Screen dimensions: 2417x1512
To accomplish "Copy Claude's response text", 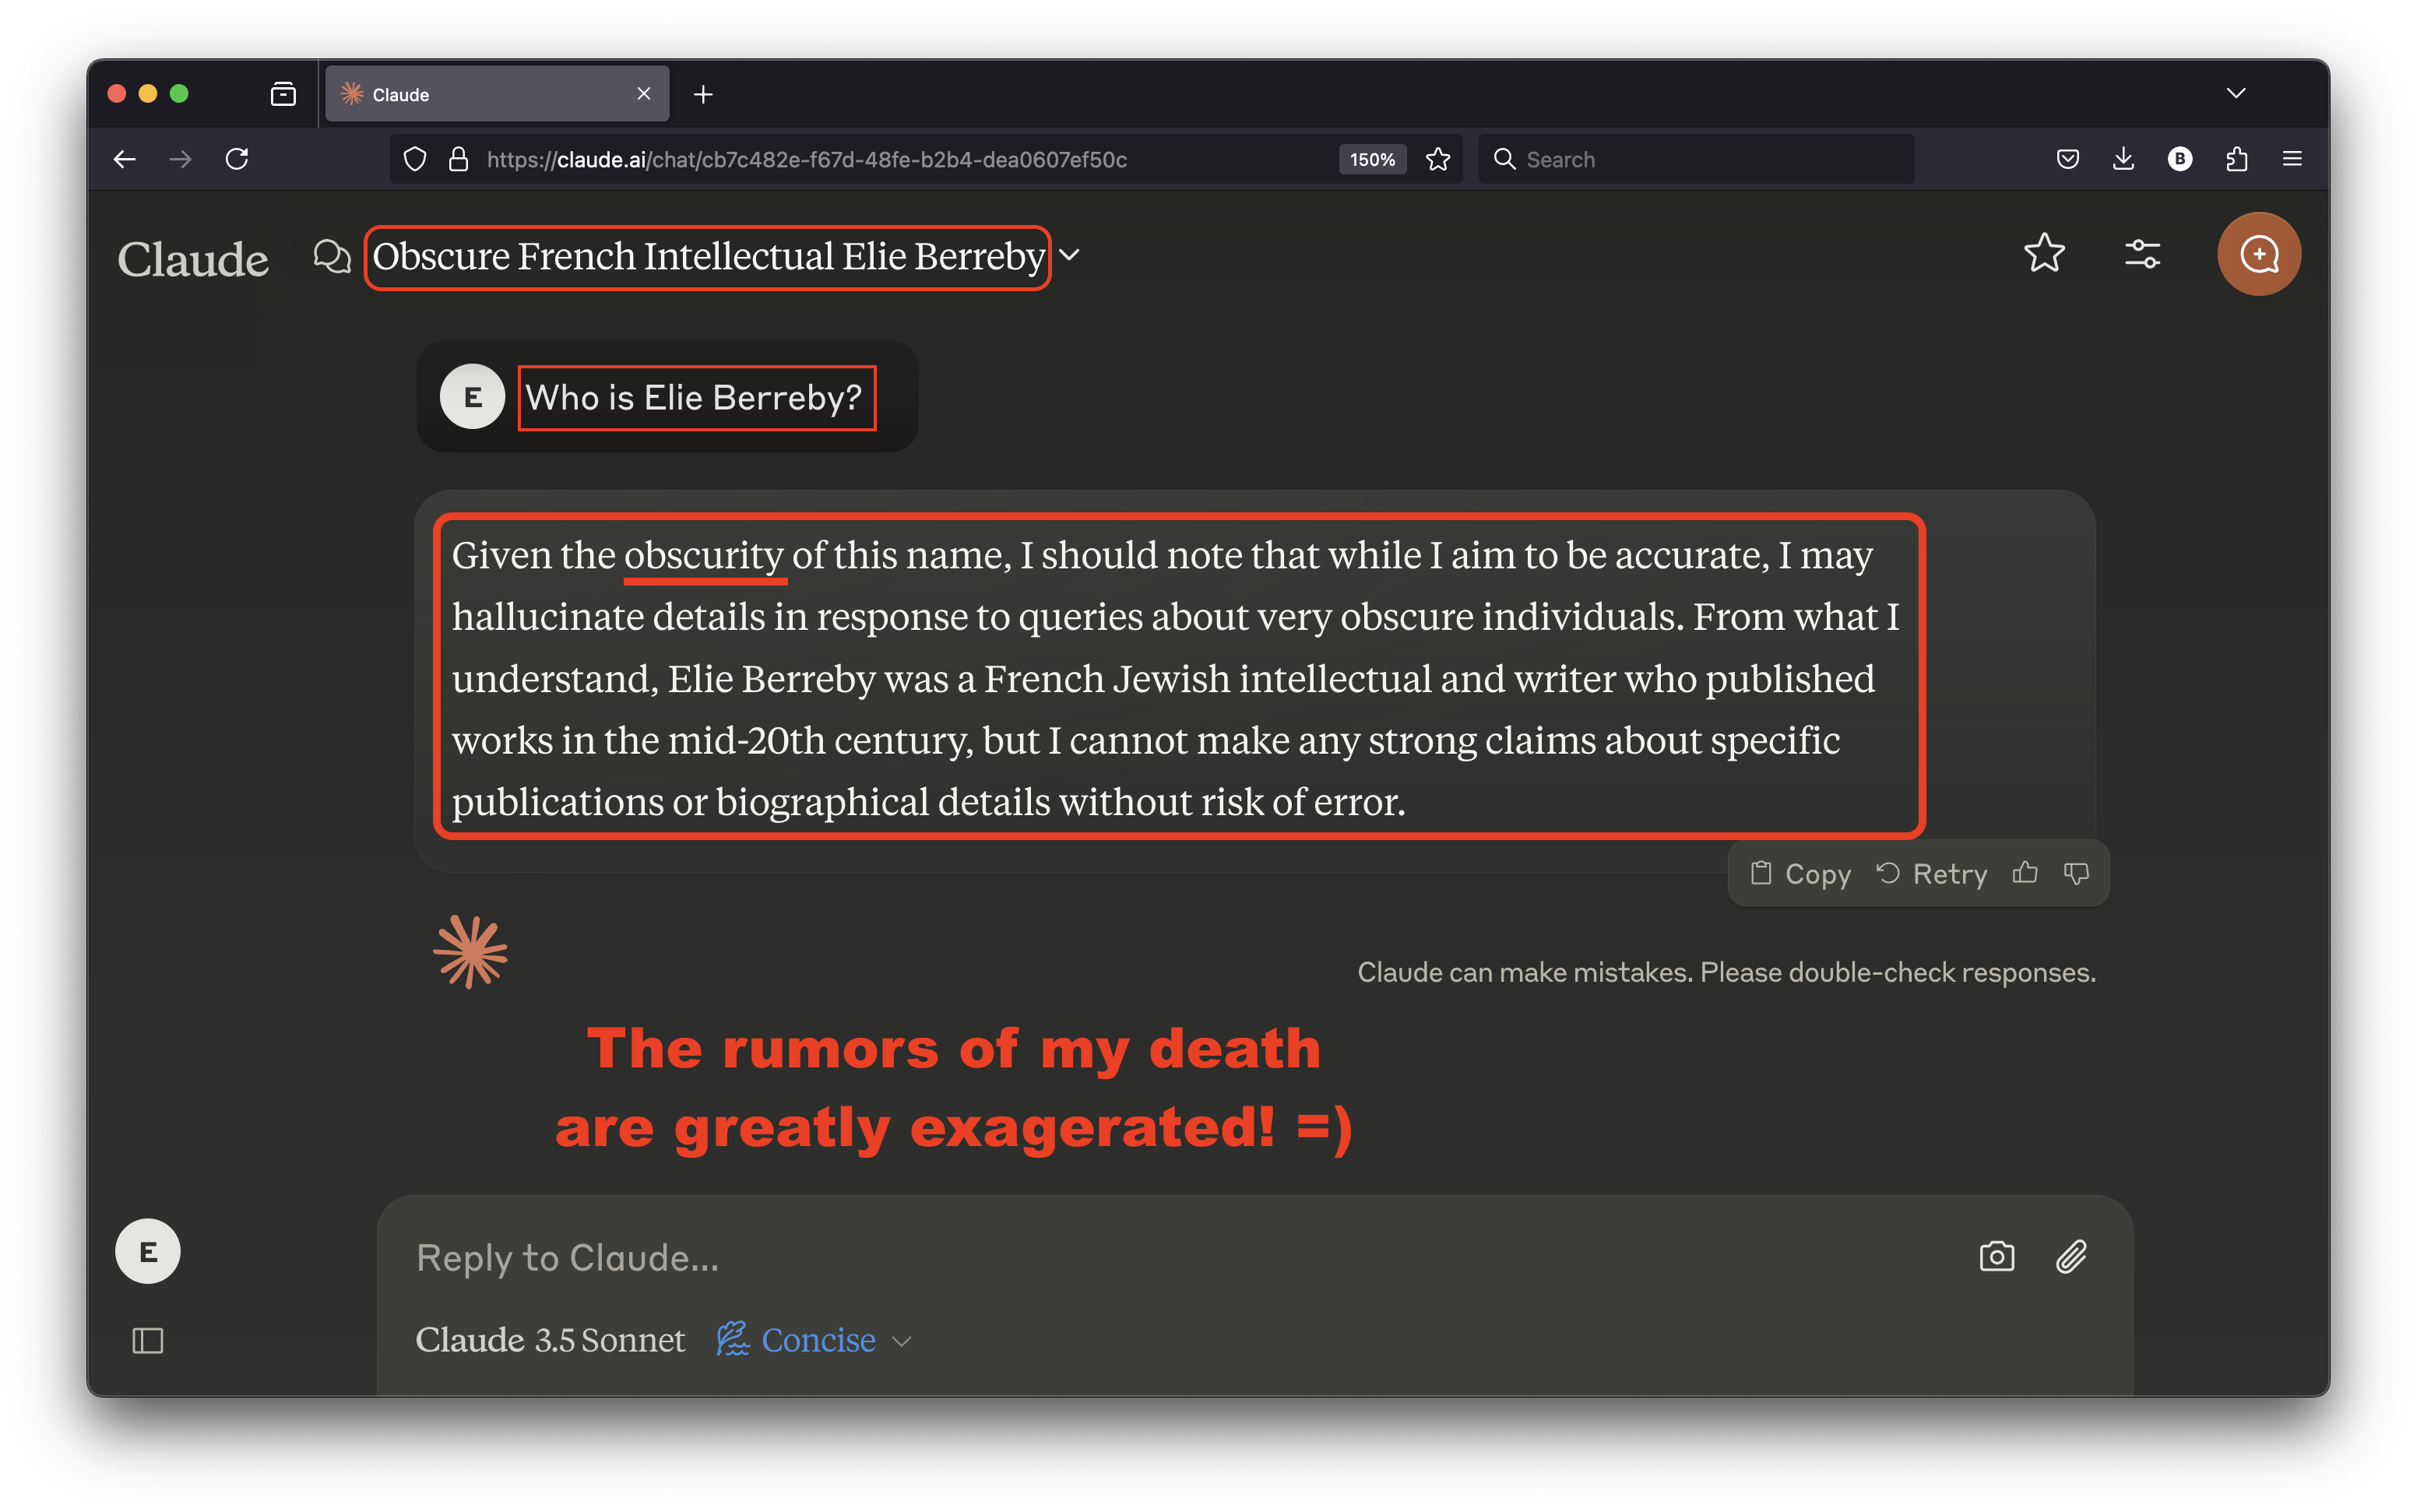I will coord(1800,873).
